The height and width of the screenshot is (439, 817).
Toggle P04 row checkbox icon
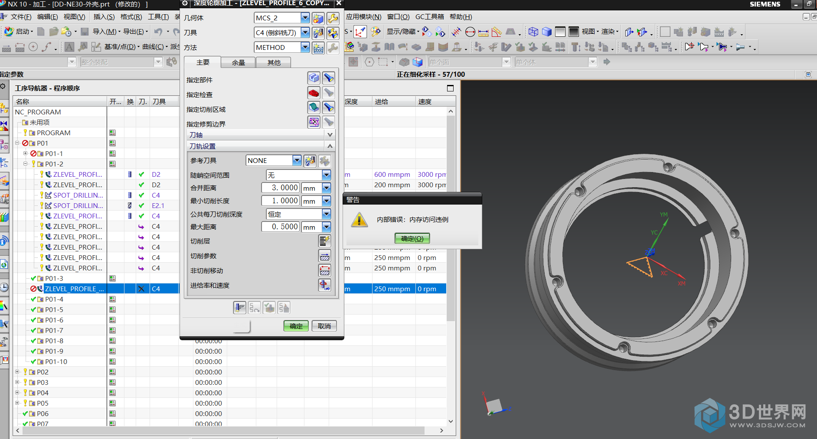click(x=112, y=393)
